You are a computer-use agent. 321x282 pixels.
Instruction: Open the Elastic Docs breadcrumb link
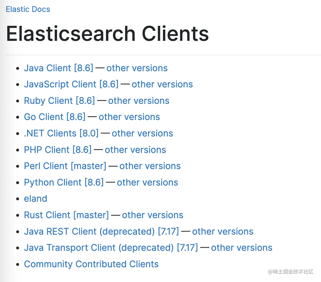pyautogui.click(x=28, y=9)
